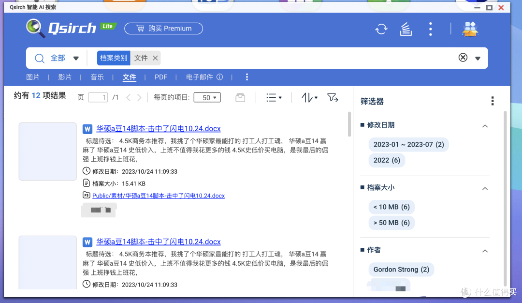Click the results list scrollbar

pyautogui.click(x=349, y=124)
